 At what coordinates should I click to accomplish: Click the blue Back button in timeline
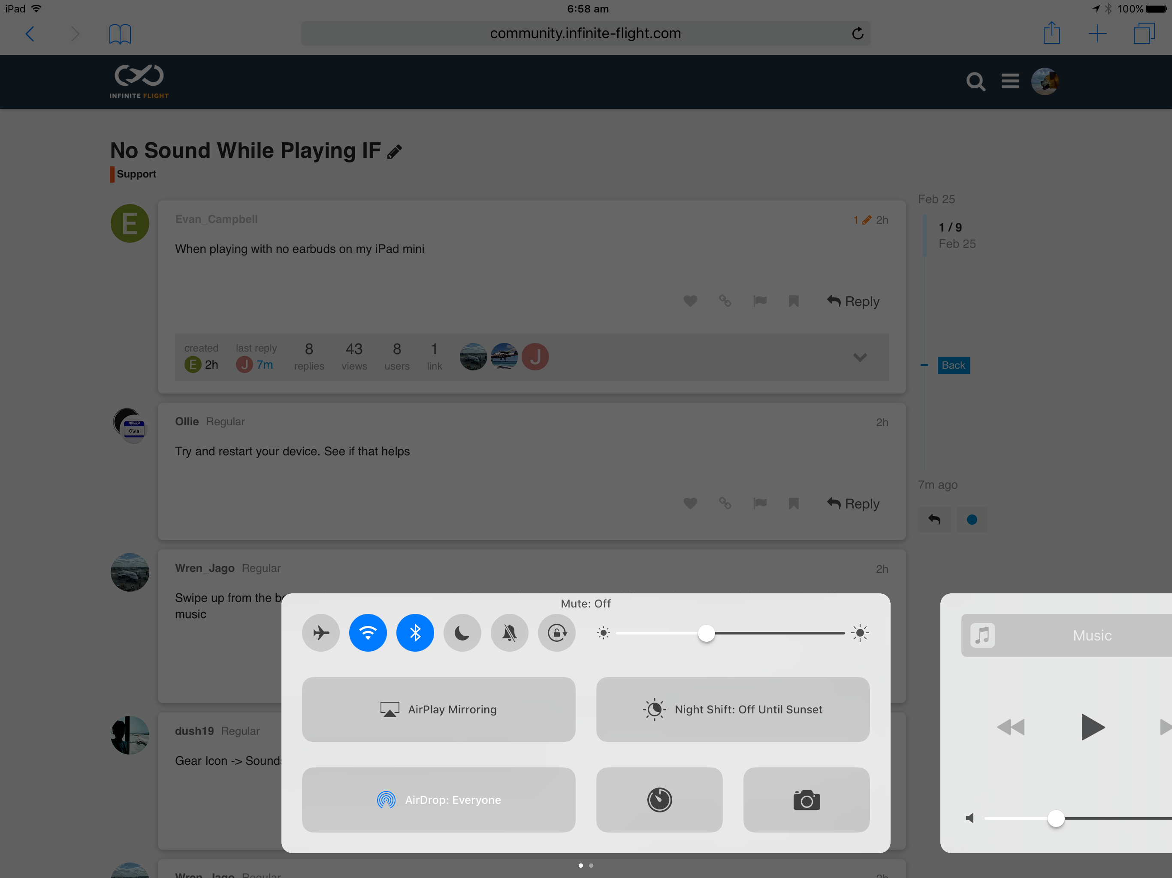pyautogui.click(x=953, y=365)
